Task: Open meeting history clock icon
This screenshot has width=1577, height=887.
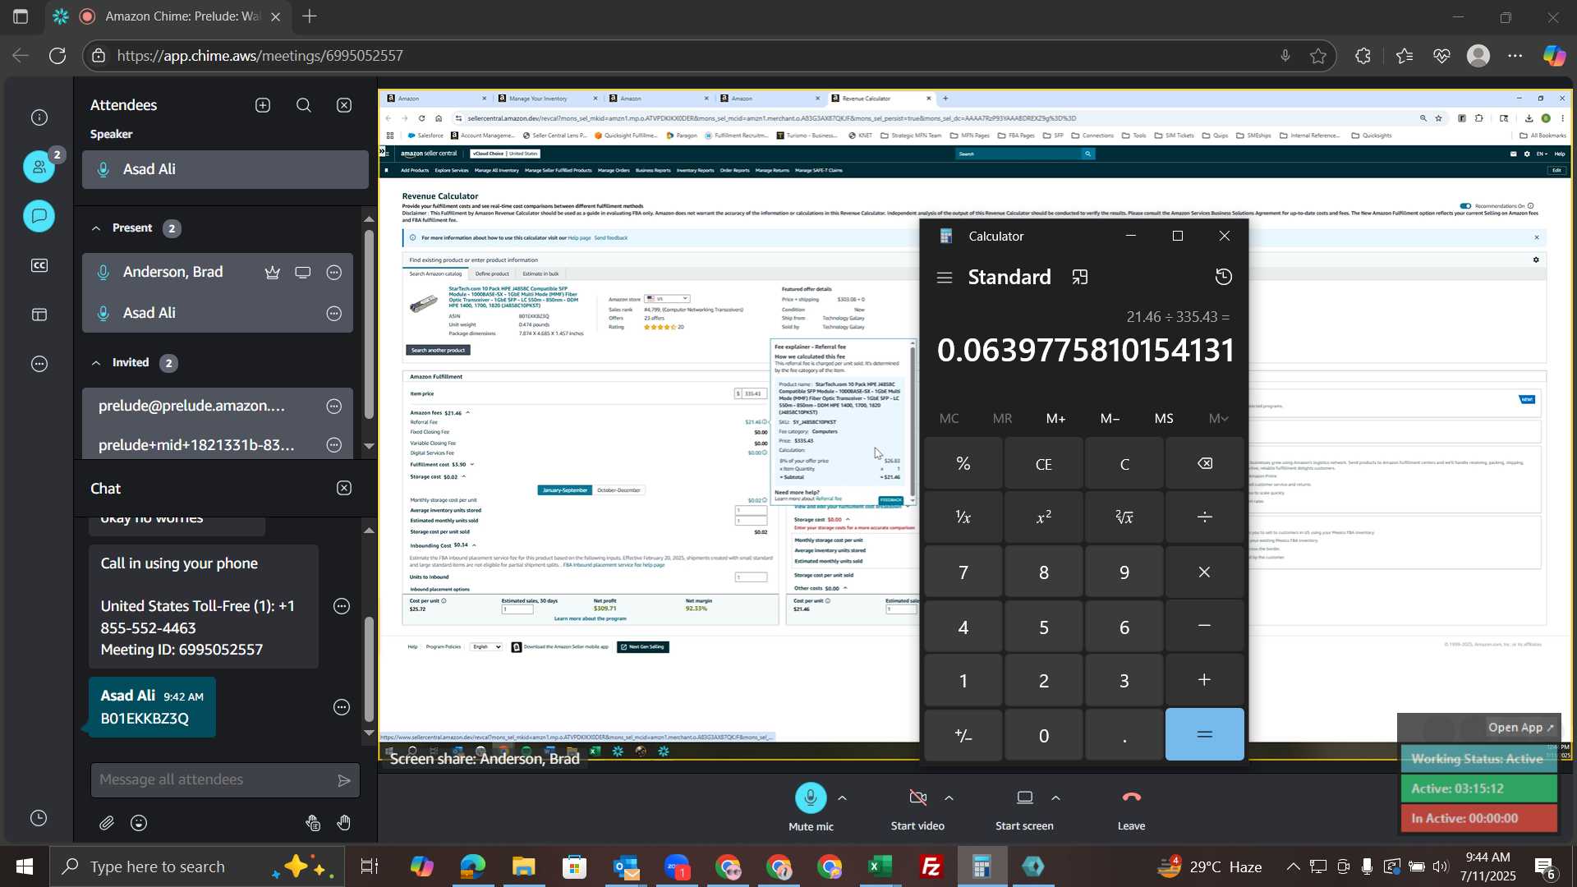Action: [39, 818]
